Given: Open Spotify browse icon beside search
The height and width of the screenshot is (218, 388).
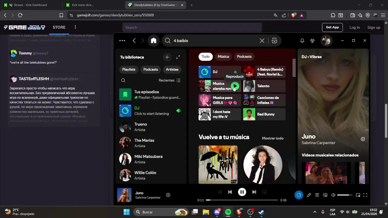Looking at the screenshot, I should point(274,41).
